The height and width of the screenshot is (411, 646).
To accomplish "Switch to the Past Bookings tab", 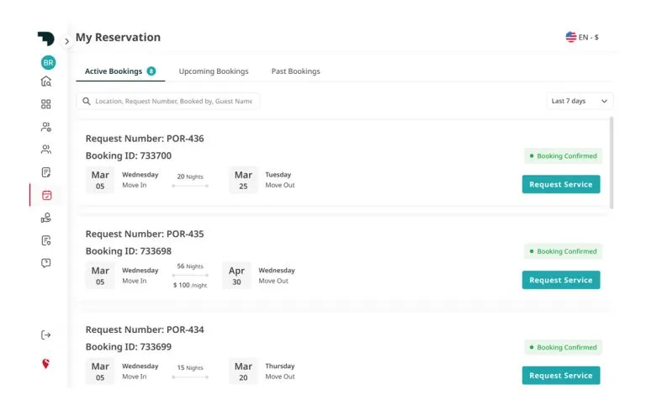I will pyautogui.click(x=295, y=71).
